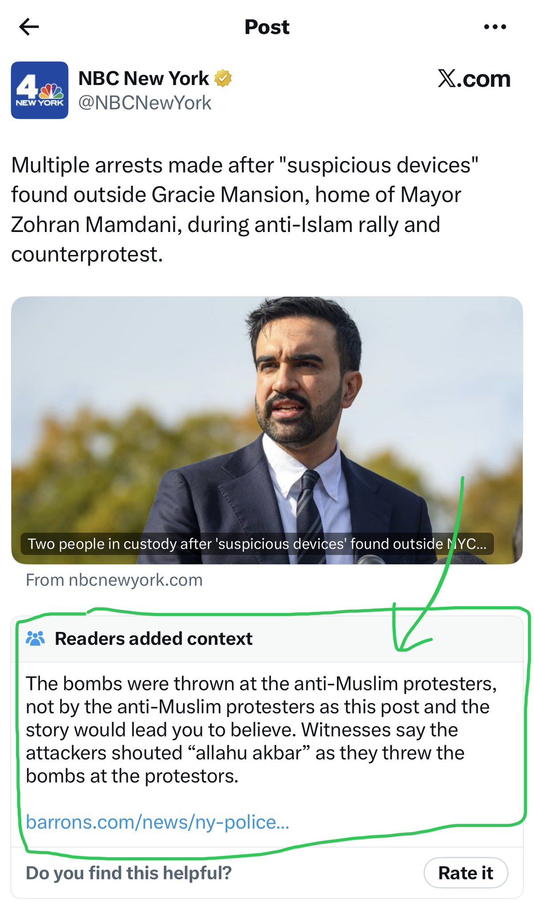The image size is (534, 912).
Task: Click the NBC New York display name
Action: [143, 78]
